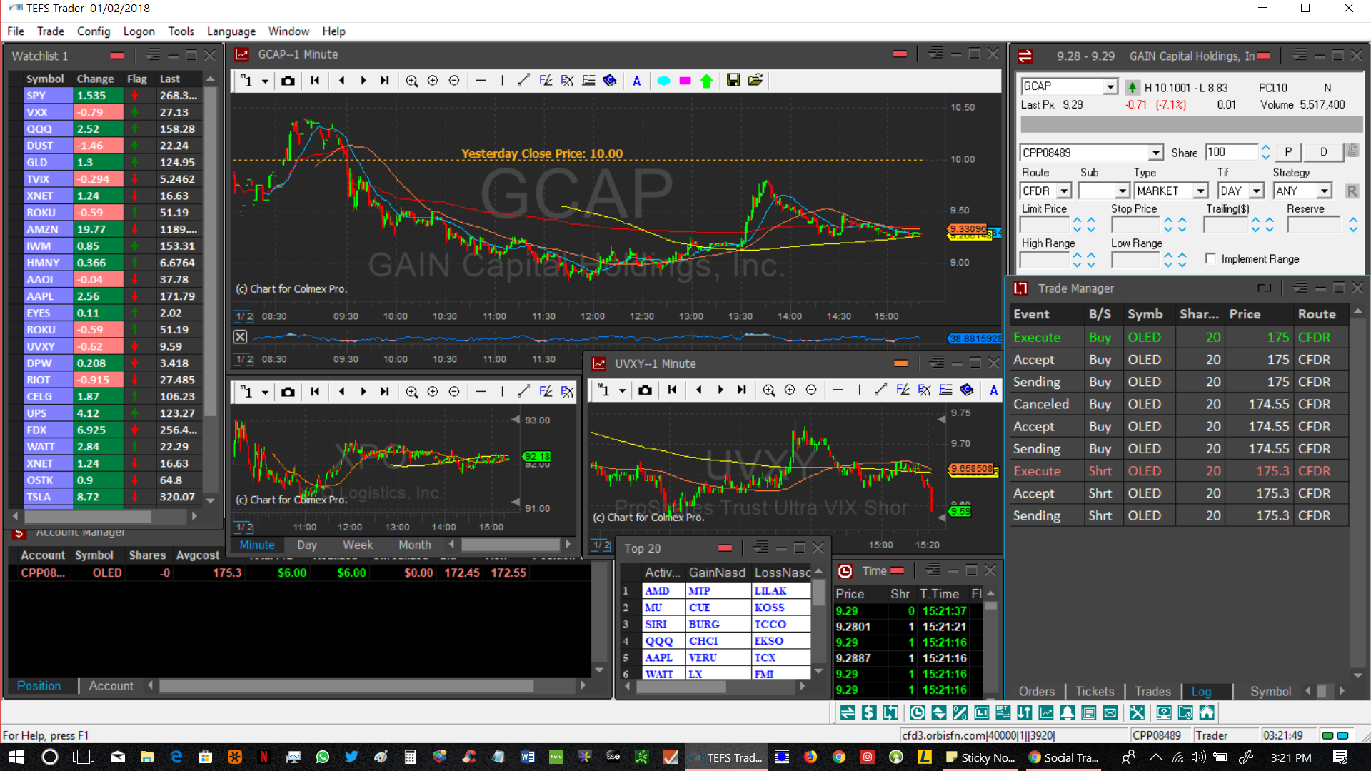Click the green up arrow marker tool
Viewport: 1371px width, 771px height.
(706, 81)
